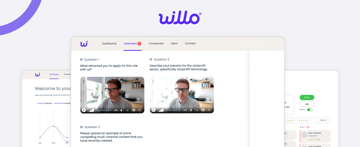Viewport: 360px width, 147px height.
Task: Click the Willo logo in the navbar
Action: coord(84,43)
